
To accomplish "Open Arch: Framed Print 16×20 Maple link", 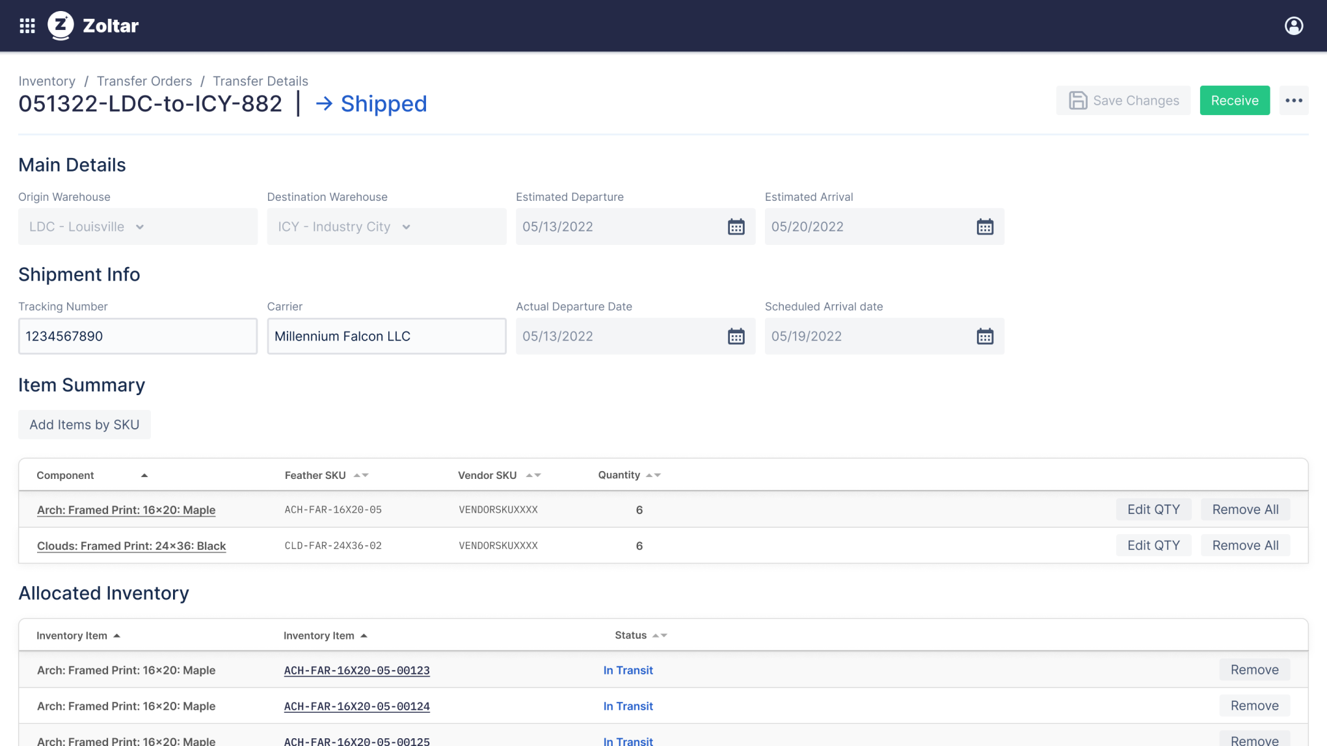I will pyautogui.click(x=126, y=510).
